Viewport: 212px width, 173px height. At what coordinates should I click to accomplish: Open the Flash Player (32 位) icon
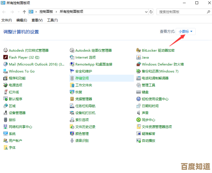6,57
